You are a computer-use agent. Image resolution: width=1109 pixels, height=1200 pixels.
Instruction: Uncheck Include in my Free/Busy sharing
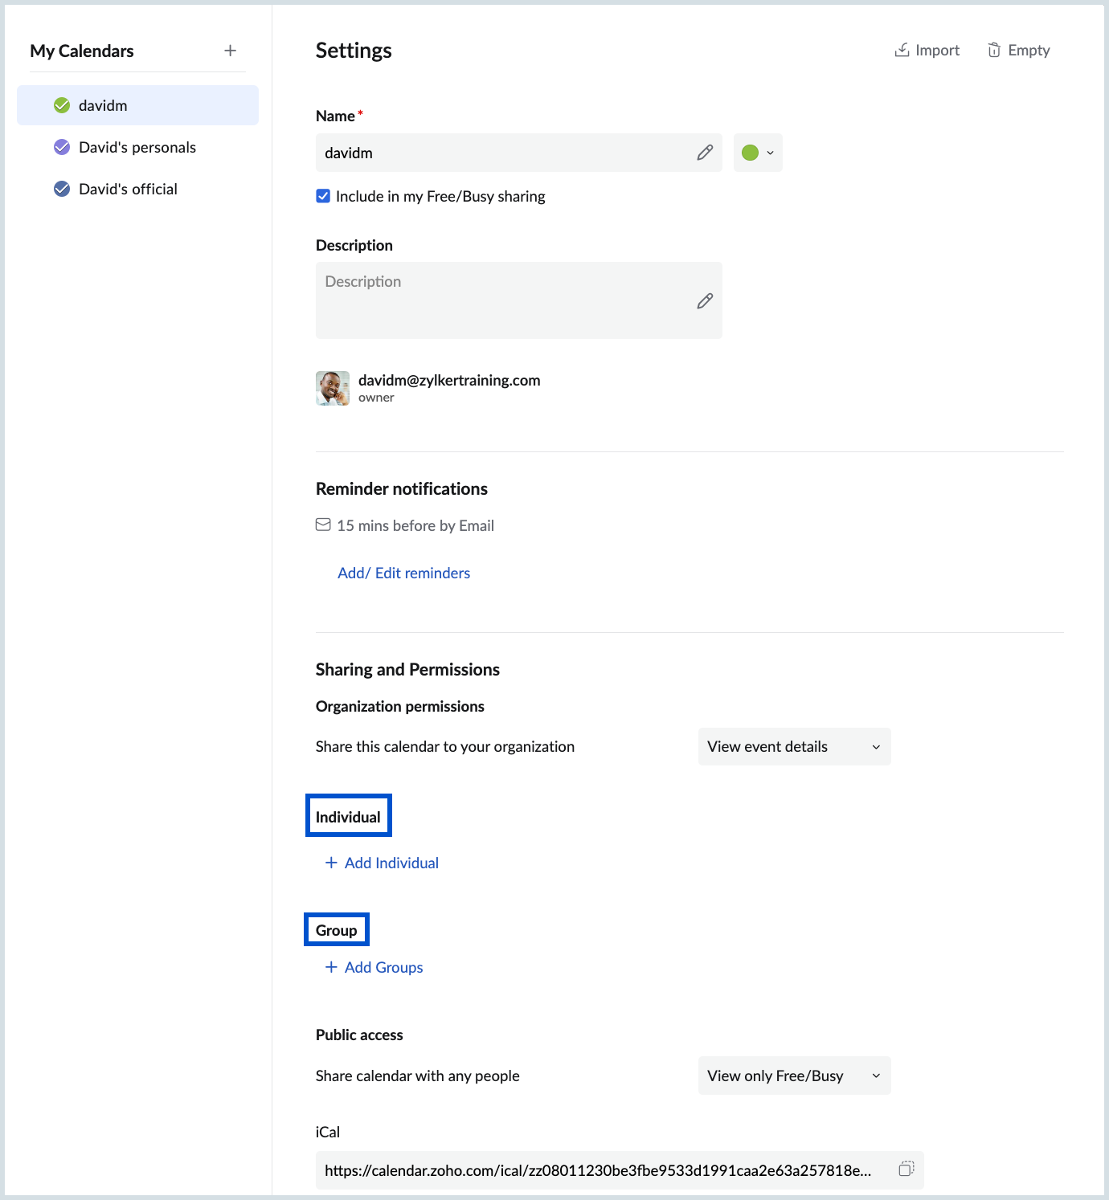click(x=323, y=195)
